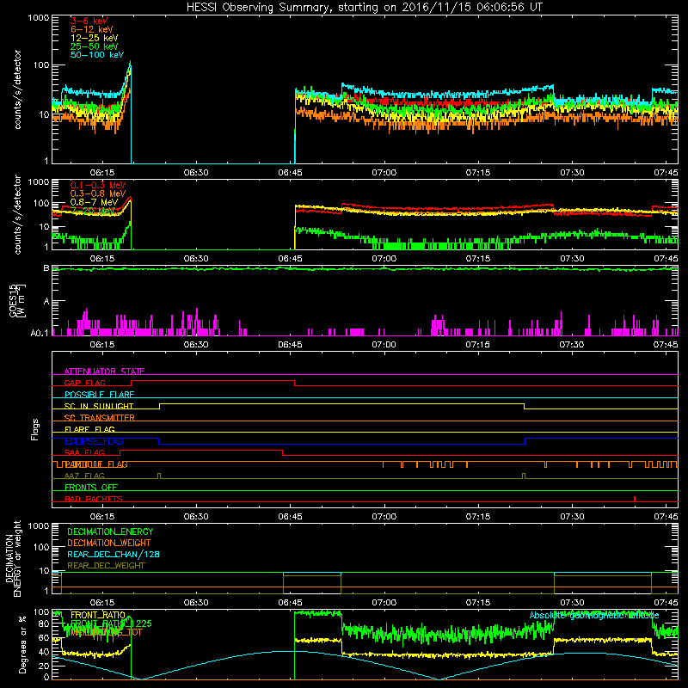Select the blue ECLIPSE_FLAG label
This screenshot has width=688, height=688.
click(x=94, y=441)
